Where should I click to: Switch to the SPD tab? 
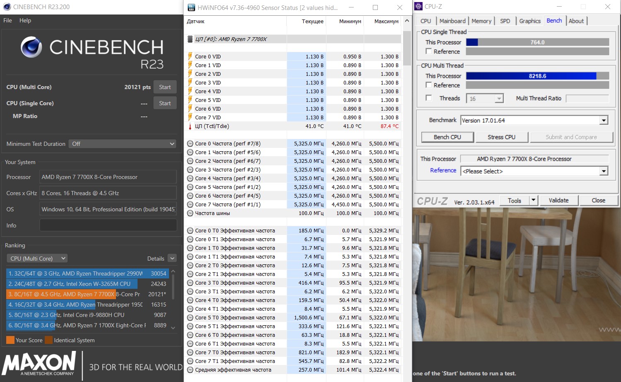[505, 21]
